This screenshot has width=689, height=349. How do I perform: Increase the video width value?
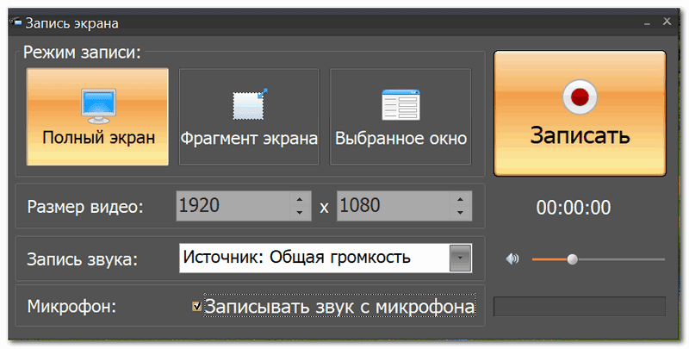[300, 199]
